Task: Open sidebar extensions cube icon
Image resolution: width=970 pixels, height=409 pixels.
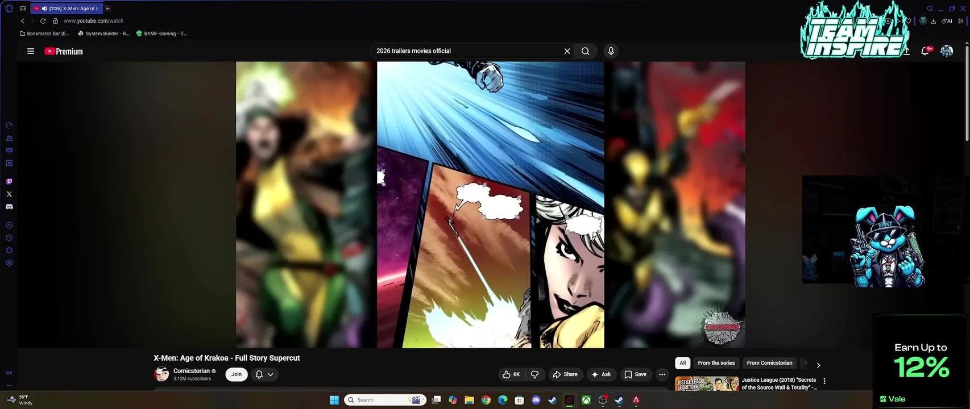Action: click(9, 251)
